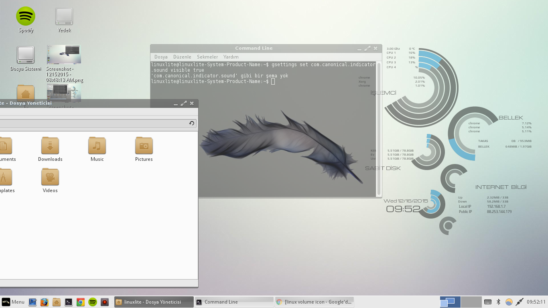Click the terminal prompt cursor line
Viewport: 548px width, 308px height.
(213, 81)
